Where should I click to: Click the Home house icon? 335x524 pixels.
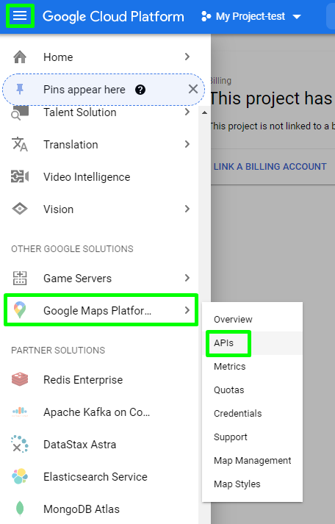(x=20, y=57)
